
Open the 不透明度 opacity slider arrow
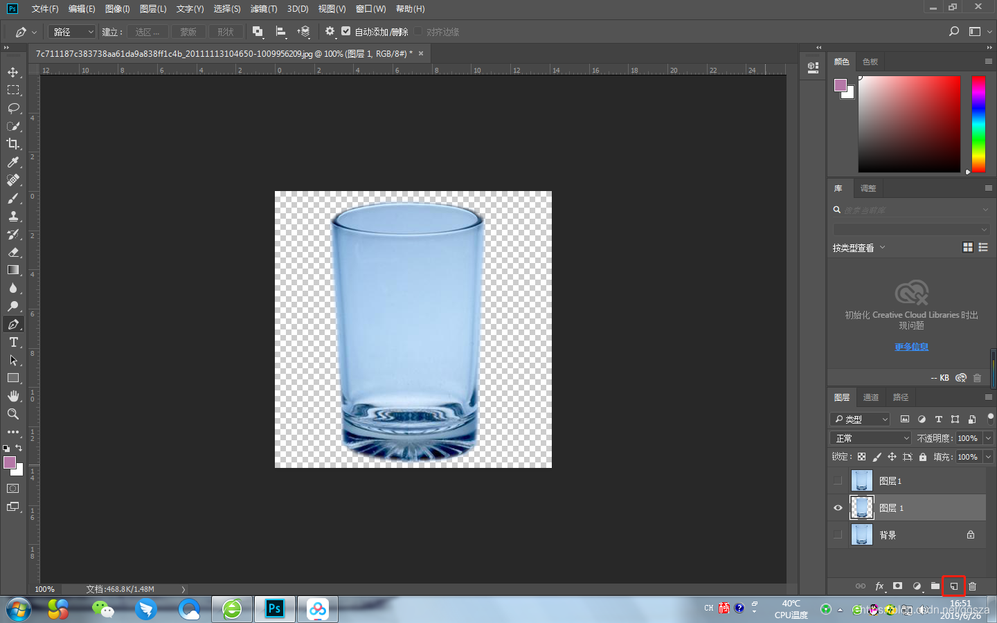pyautogui.click(x=988, y=438)
